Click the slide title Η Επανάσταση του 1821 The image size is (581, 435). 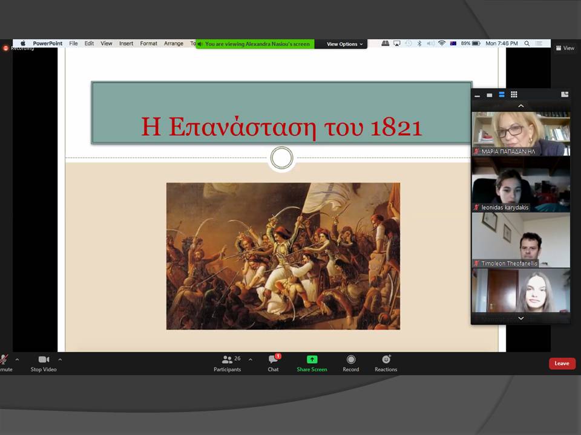pyautogui.click(x=281, y=126)
